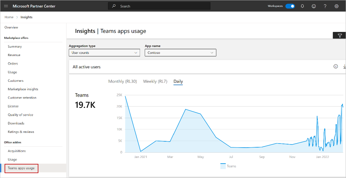Toggle the Teams series in chart legend
Image resolution: width=346 pixels, height=178 pixels.
[x=228, y=166]
